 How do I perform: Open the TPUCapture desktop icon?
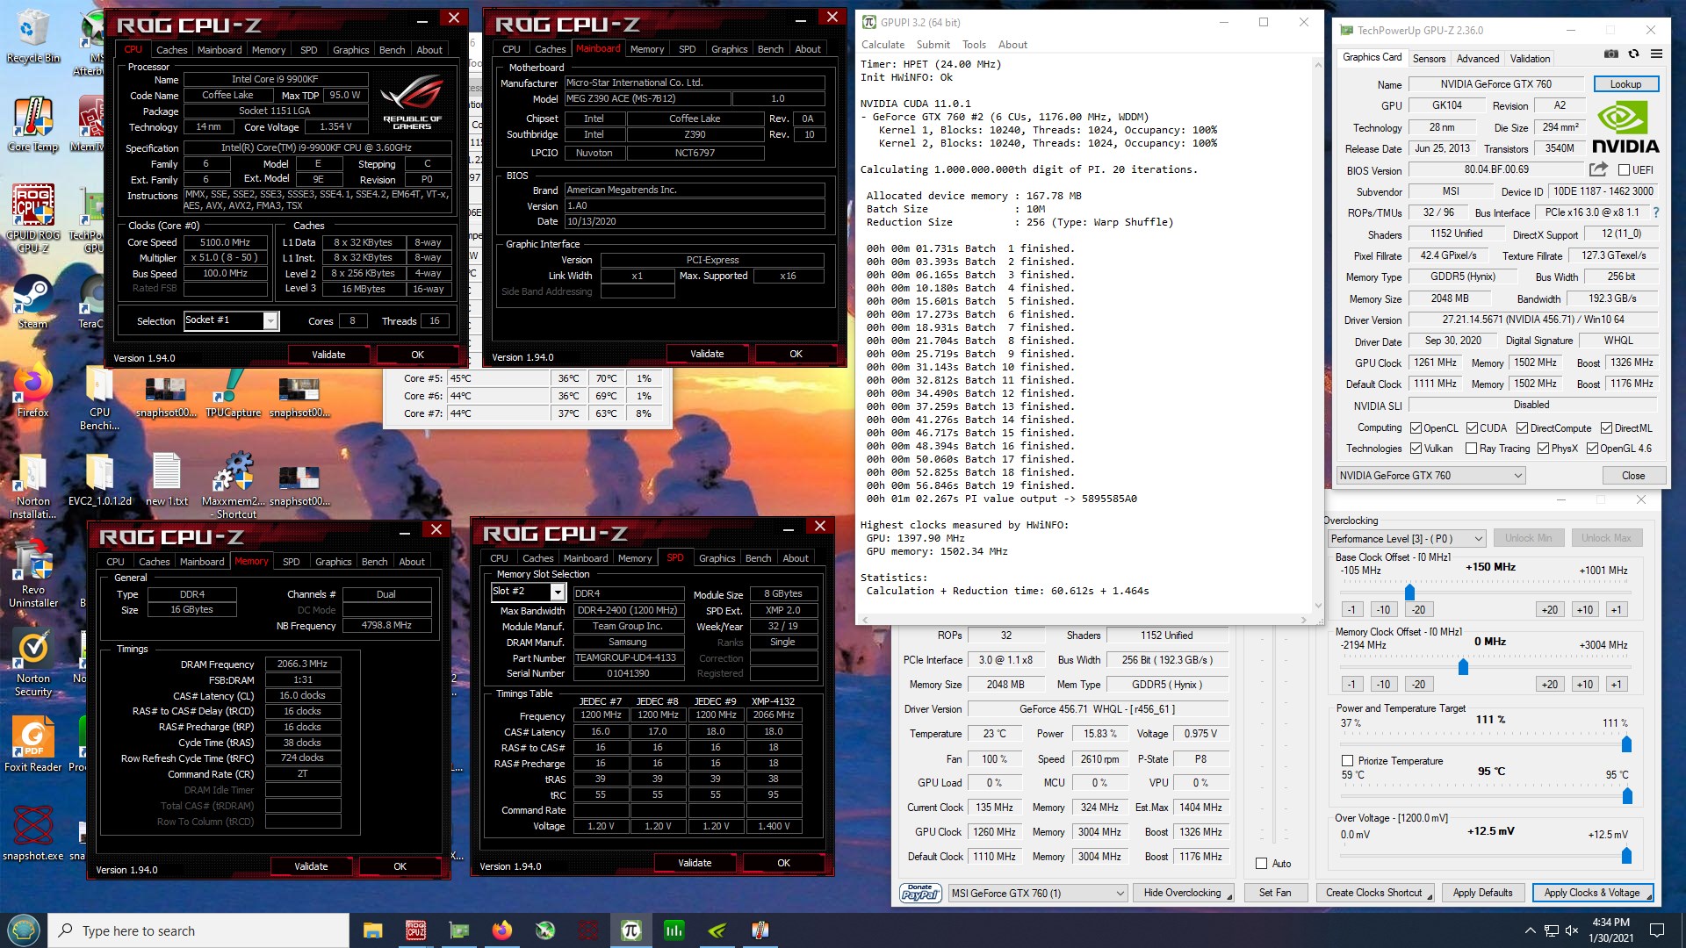234,391
